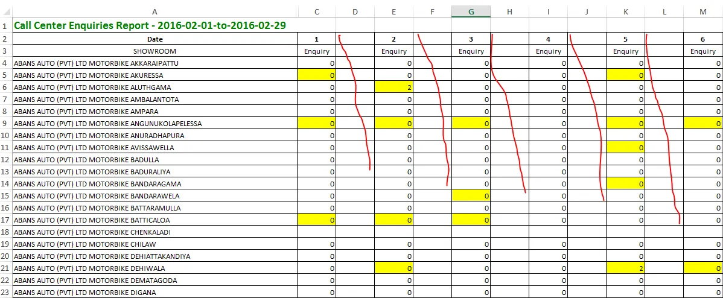Viewport: 723px width, 298px height.
Task: Select the BATTICALOA showroom cell
Action: coord(154,220)
